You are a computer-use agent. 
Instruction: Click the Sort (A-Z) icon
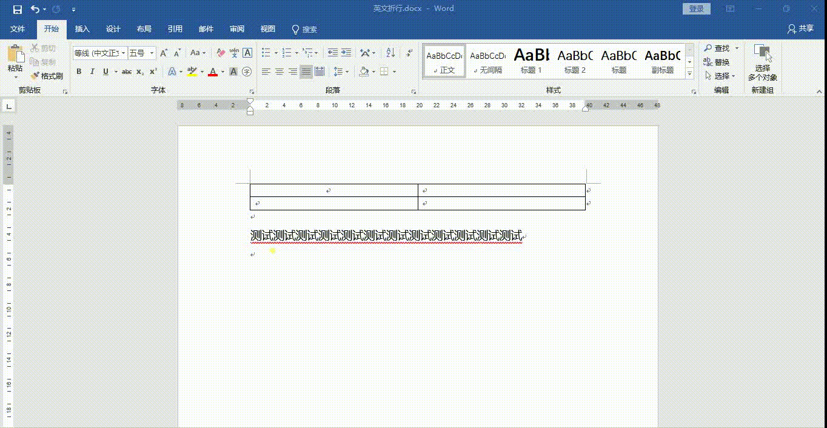coord(390,53)
